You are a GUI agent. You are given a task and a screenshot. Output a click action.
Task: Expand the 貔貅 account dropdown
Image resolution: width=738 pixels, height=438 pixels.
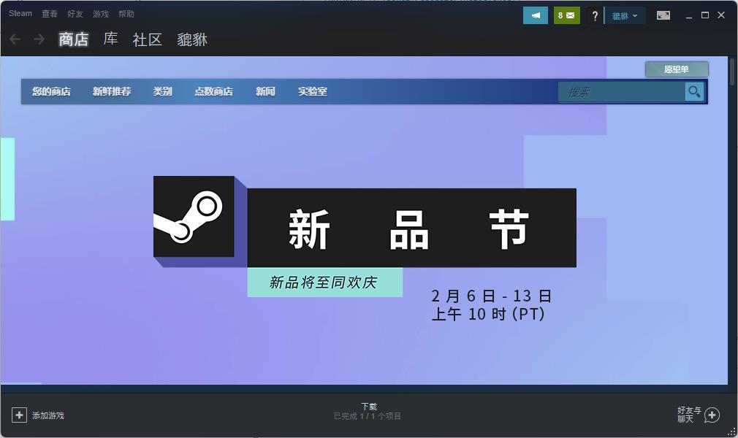(x=625, y=15)
